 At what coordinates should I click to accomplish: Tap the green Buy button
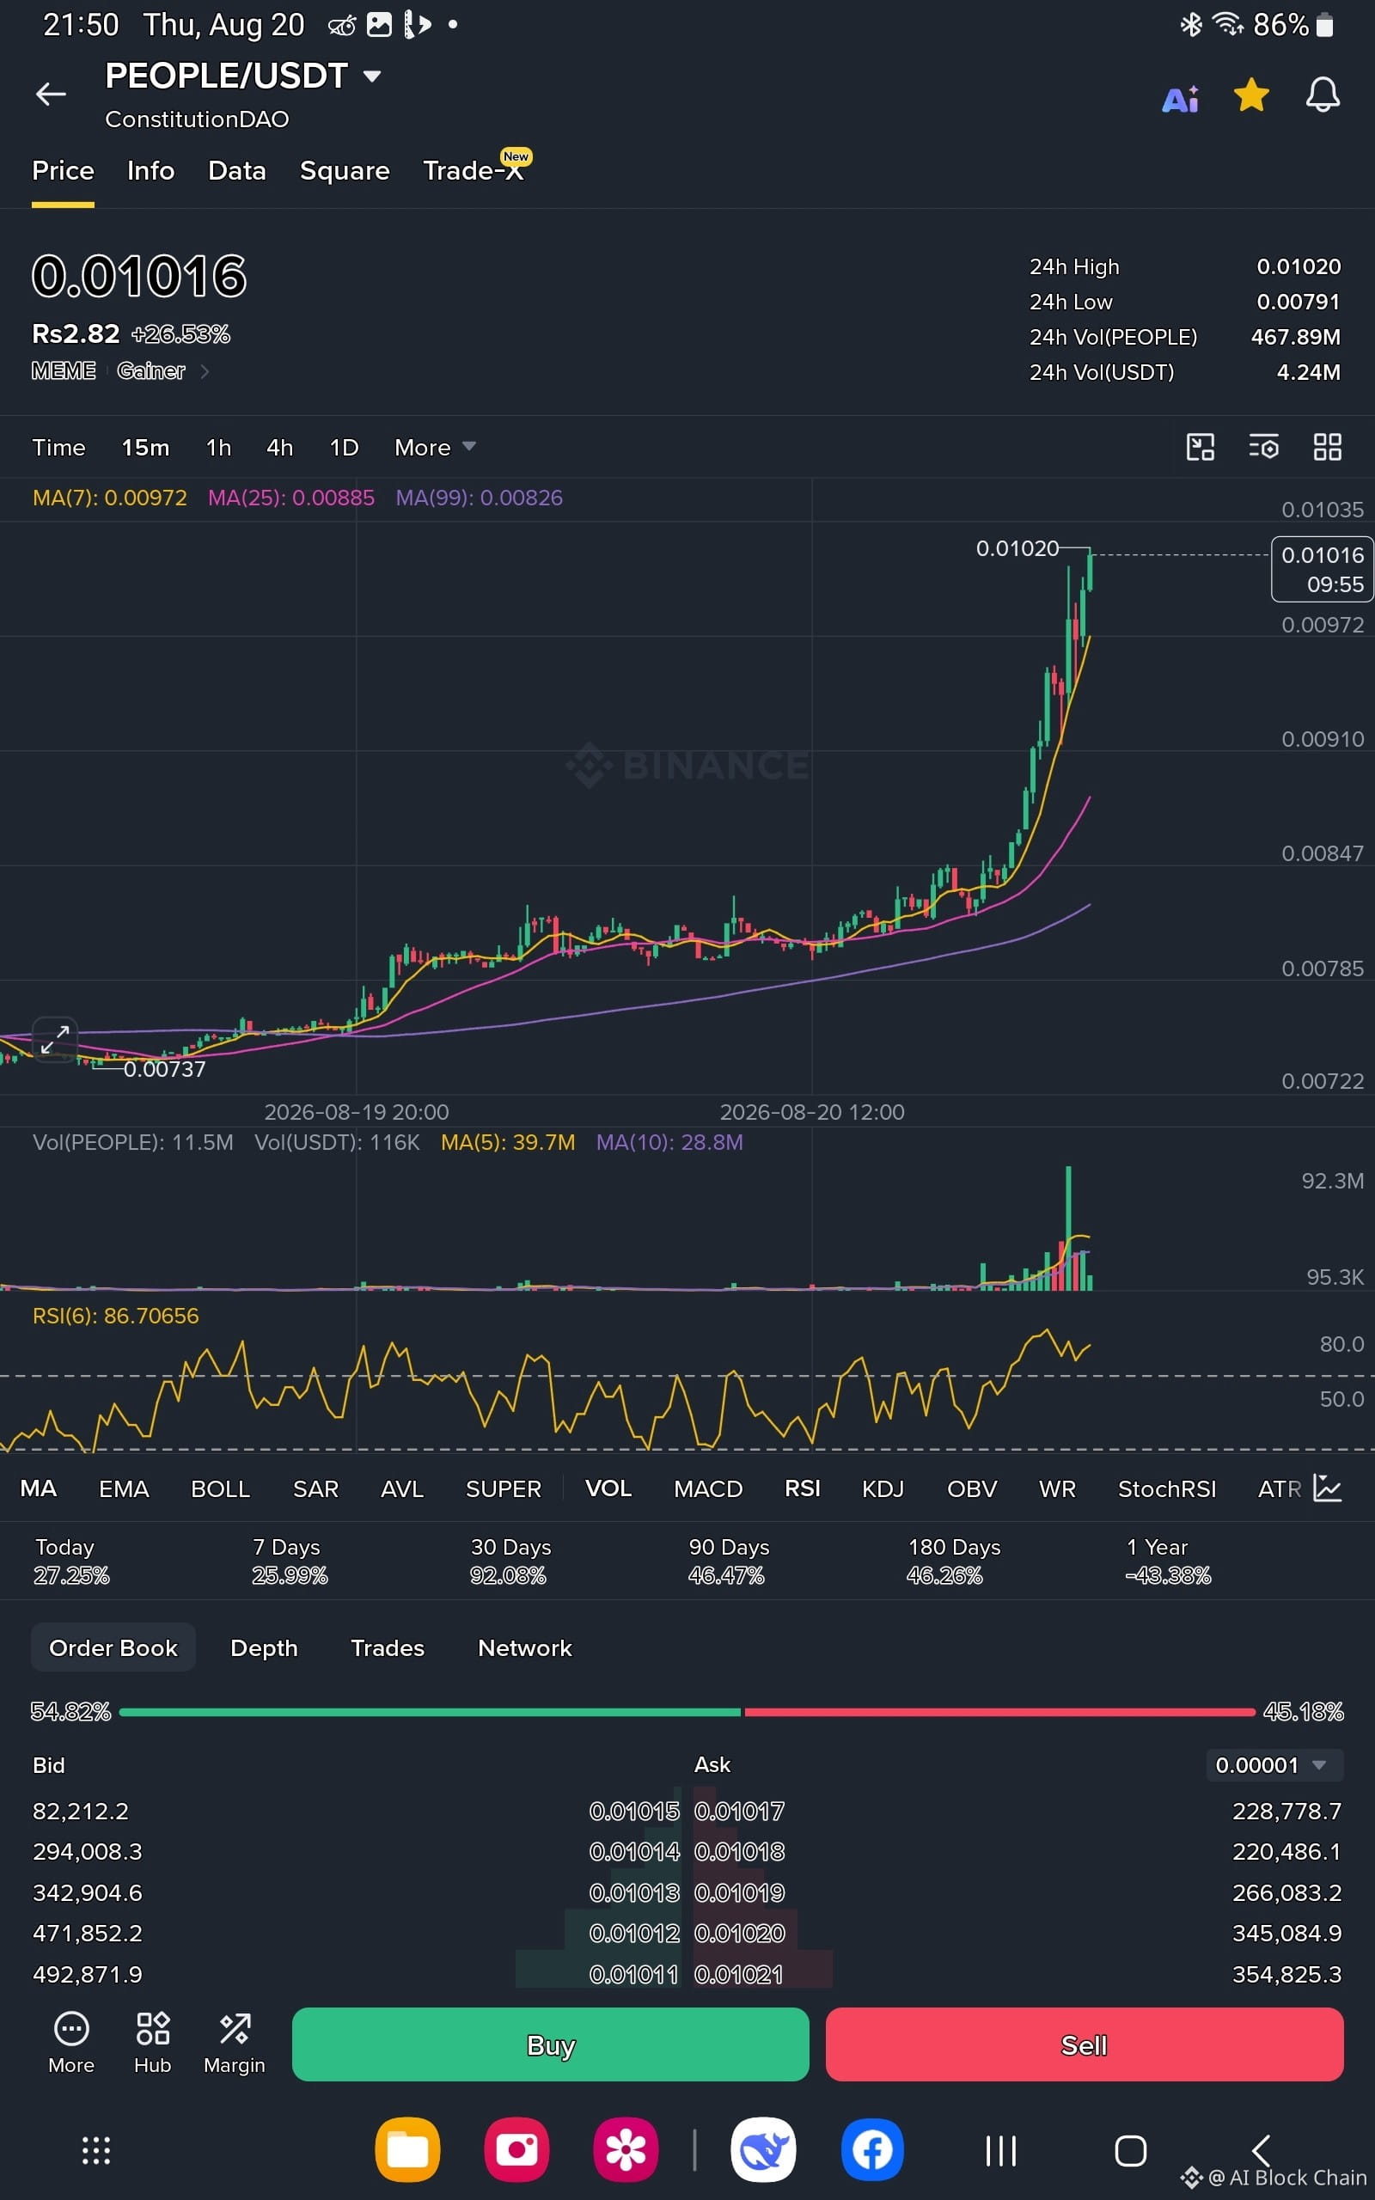[550, 2044]
